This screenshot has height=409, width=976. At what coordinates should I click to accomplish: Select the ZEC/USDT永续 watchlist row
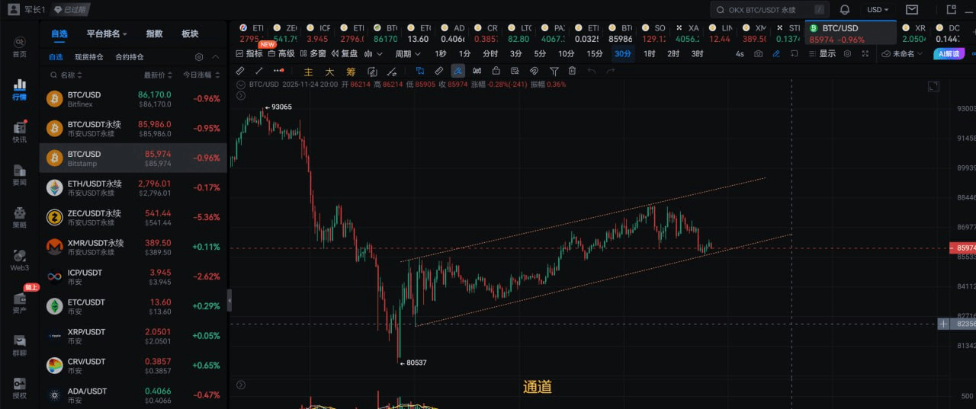coord(133,218)
